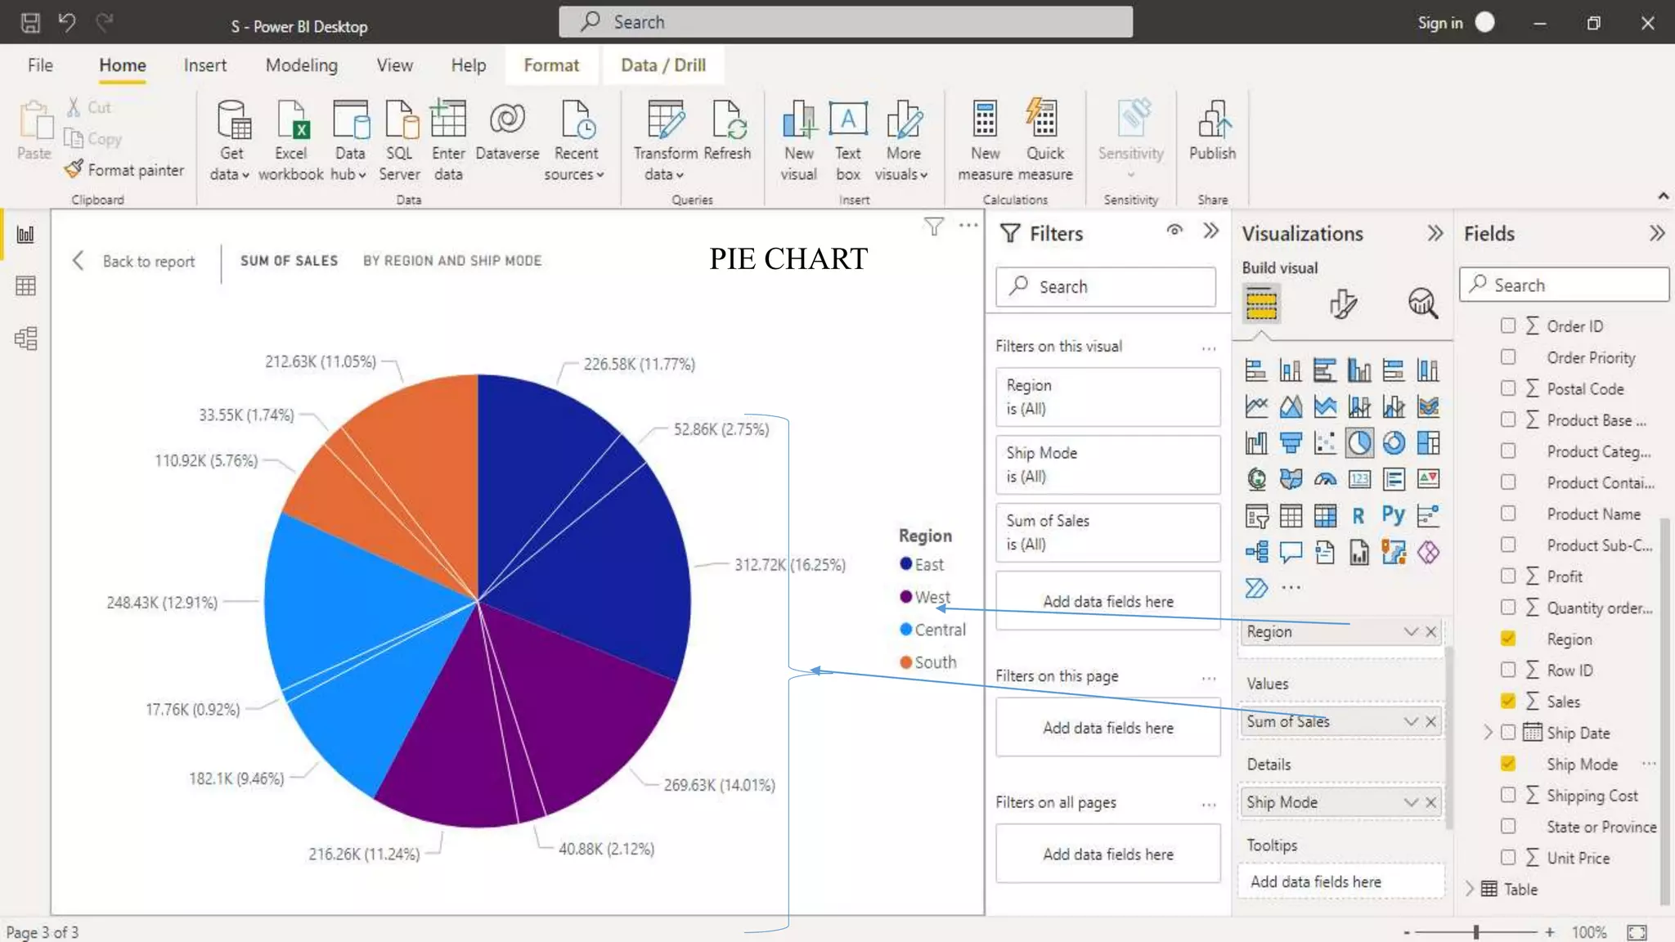The height and width of the screenshot is (942, 1675).
Task: Toggle the Filters pane eye icon
Action: (1174, 231)
